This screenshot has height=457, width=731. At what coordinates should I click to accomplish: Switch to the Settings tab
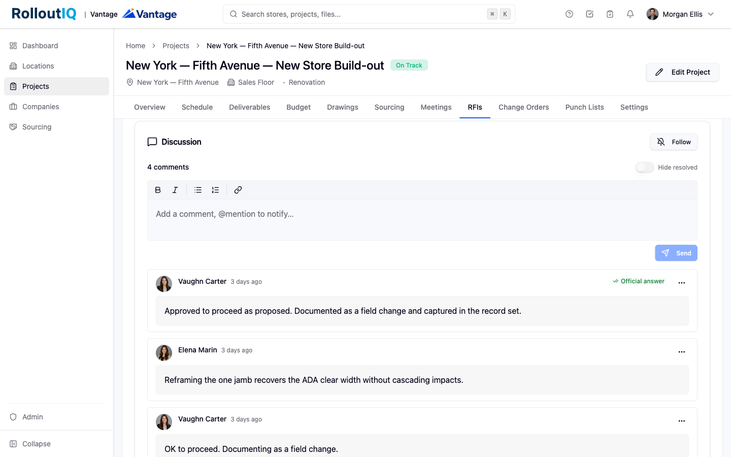click(x=634, y=107)
